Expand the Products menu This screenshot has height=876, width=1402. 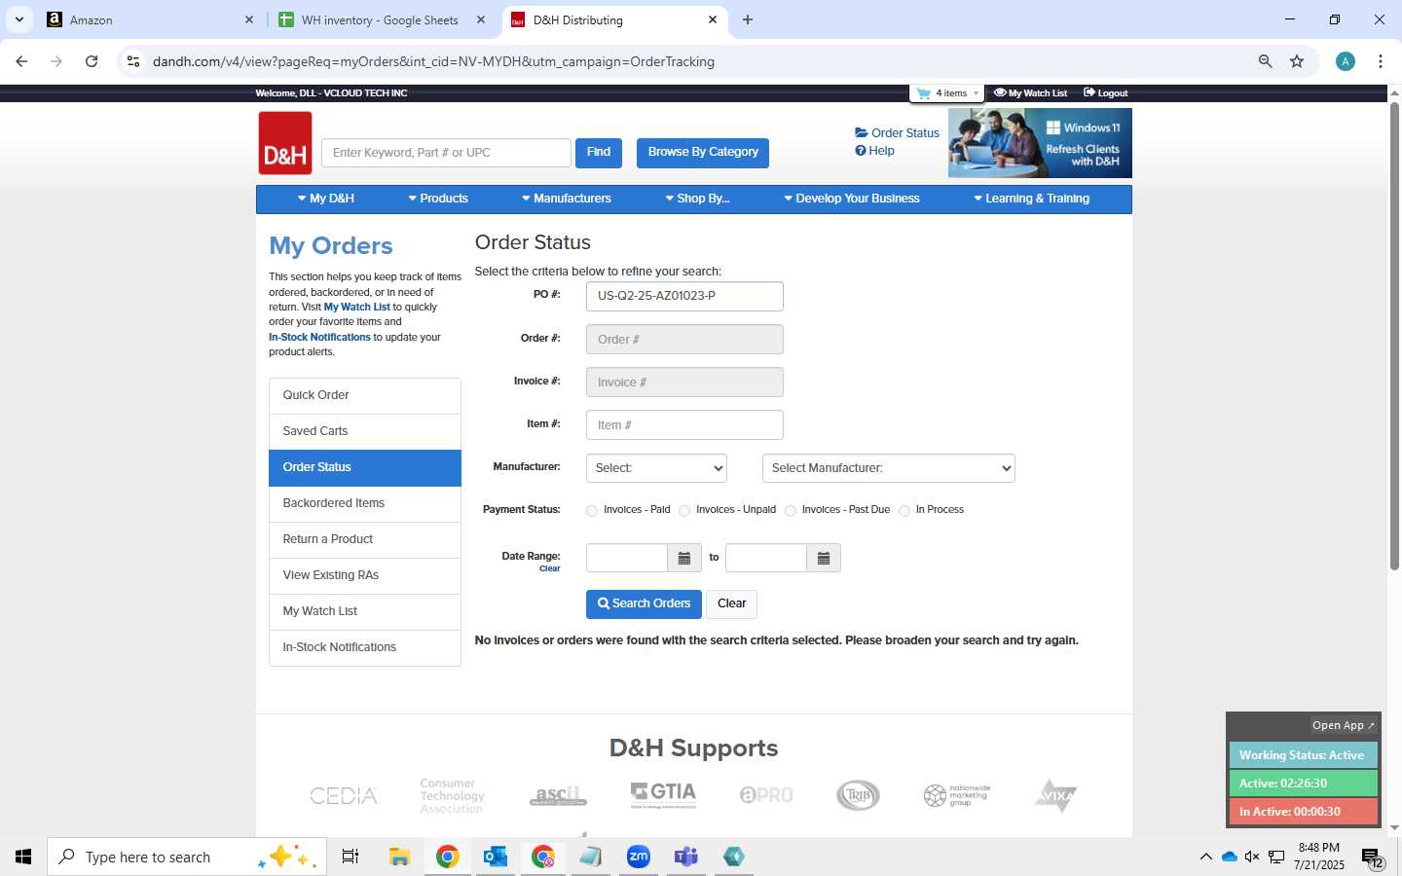[x=438, y=199]
